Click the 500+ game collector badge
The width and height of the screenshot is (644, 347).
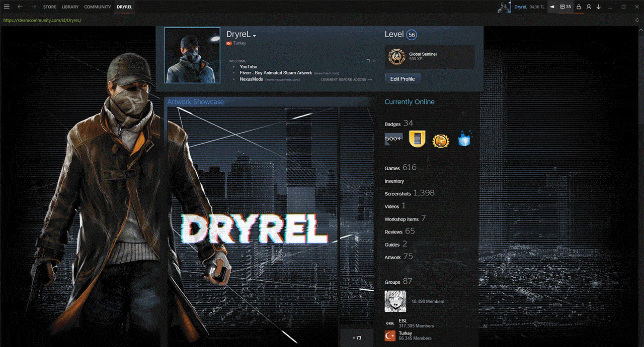point(393,139)
